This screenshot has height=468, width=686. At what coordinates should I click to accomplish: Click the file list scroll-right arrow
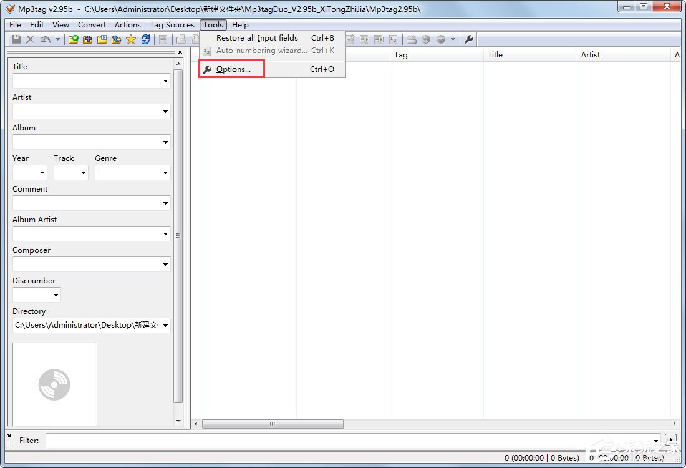point(674,424)
